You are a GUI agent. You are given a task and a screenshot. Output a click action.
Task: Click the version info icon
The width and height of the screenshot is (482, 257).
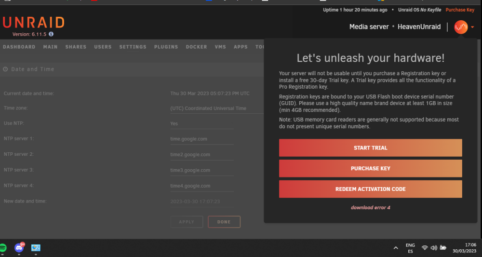coord(51,34)
